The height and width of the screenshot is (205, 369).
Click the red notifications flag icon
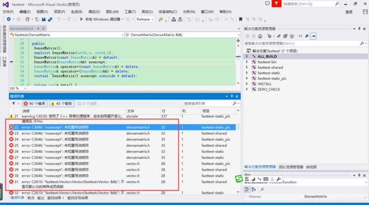click(276, 4)
